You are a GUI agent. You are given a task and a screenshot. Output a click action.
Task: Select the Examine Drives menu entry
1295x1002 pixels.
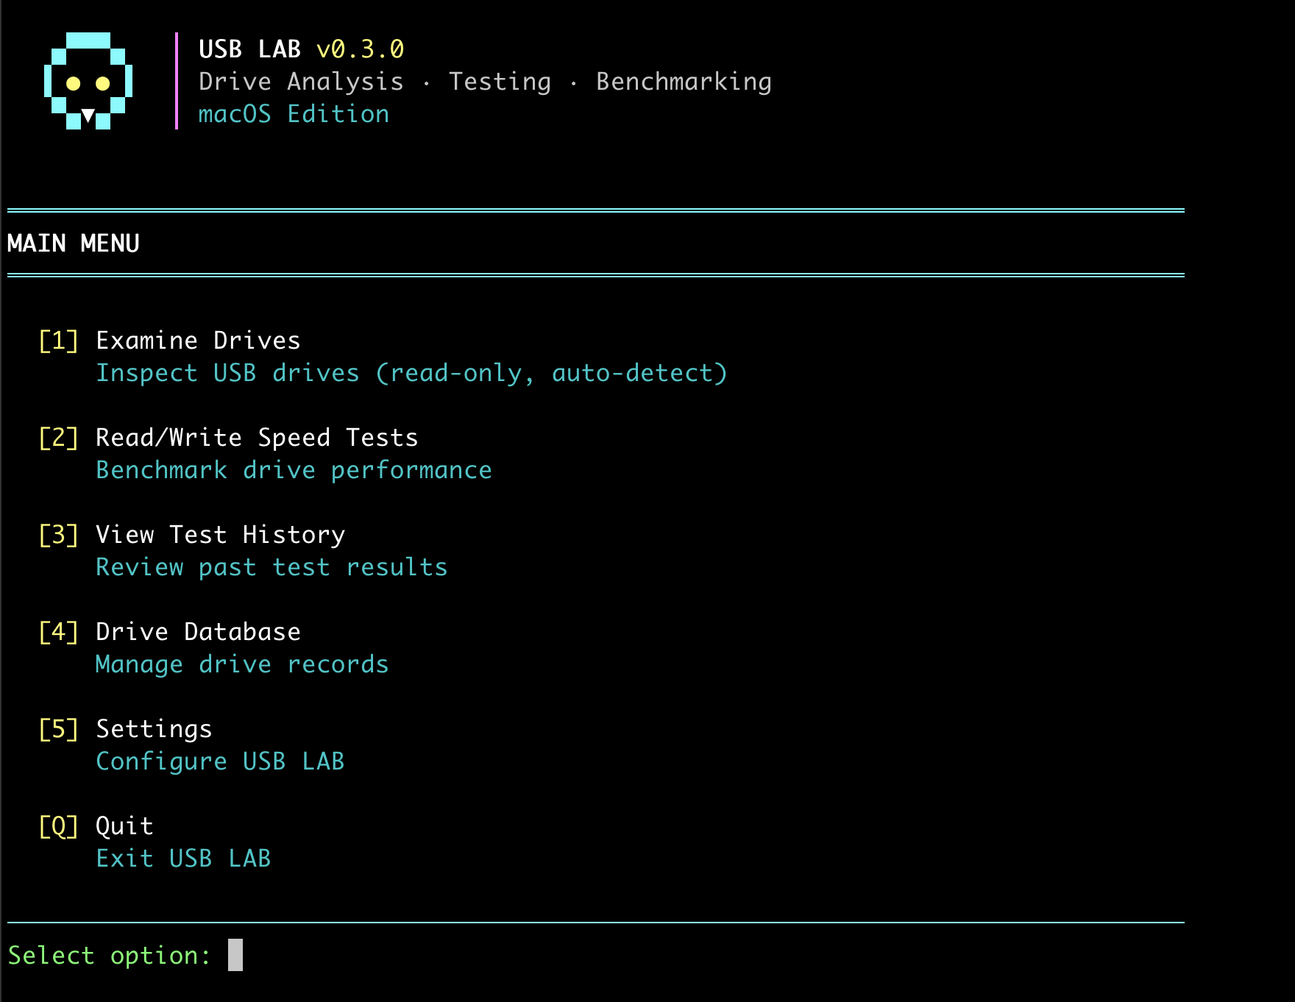click(x=197, y=340)
